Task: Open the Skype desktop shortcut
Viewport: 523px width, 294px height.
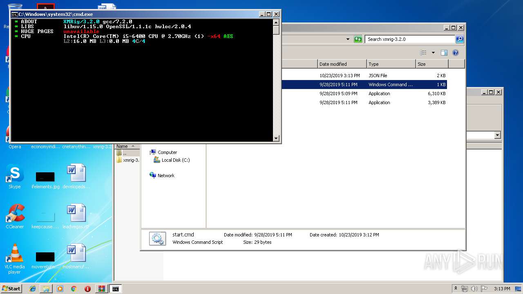Action: tap(15, 177)
